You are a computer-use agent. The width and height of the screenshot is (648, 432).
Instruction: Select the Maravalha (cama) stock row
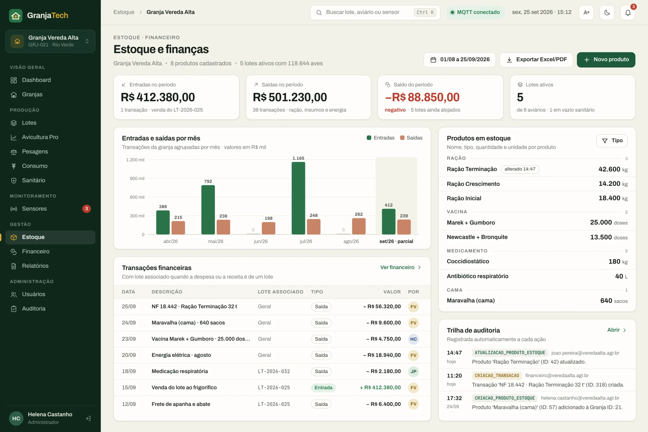point(537,301)
